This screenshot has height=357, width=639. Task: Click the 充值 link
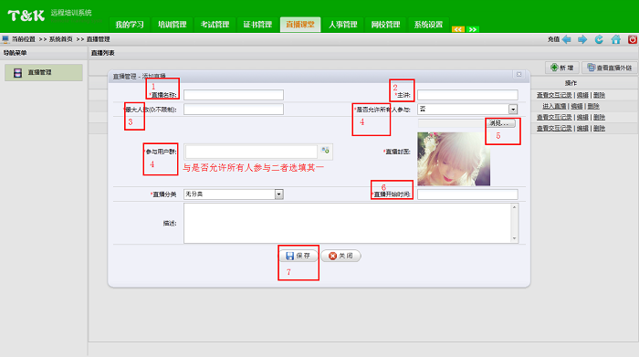pyautogui.click(x=553, y=39)
